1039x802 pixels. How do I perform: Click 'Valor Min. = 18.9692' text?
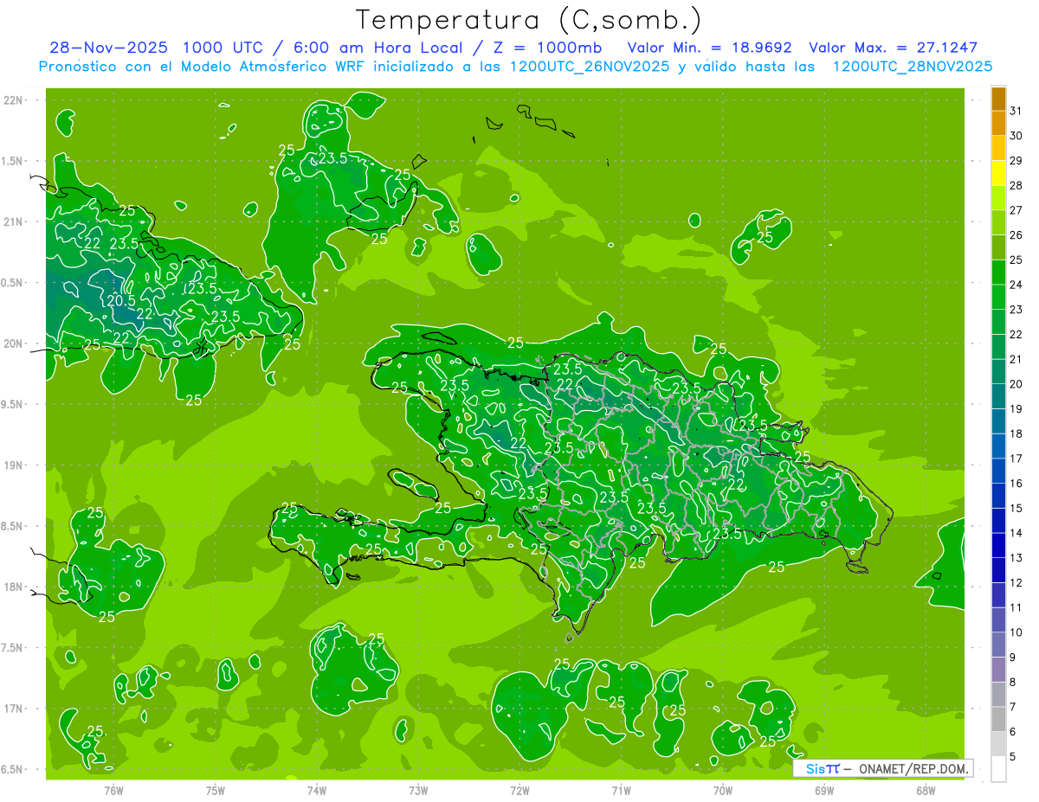pos(710,48)
